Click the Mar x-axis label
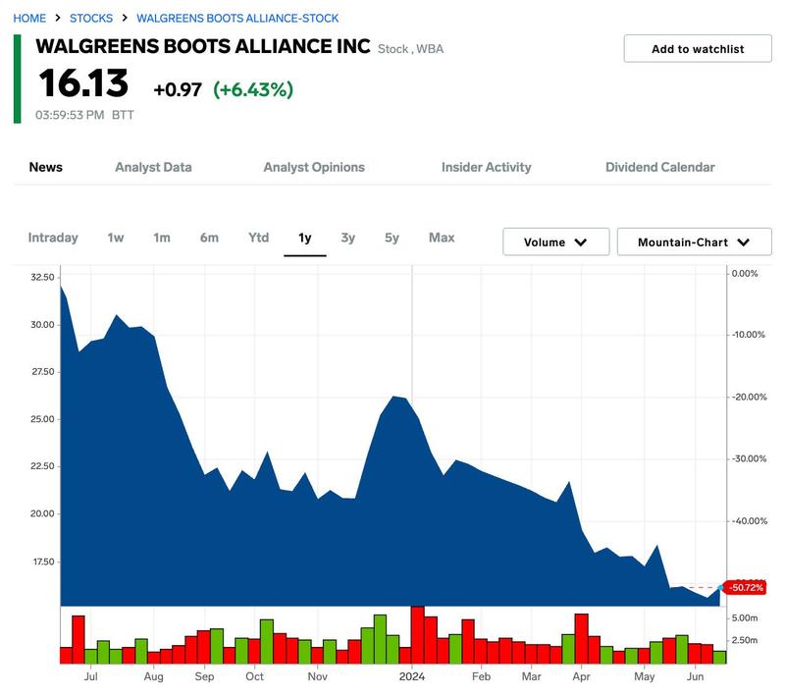 531,677
